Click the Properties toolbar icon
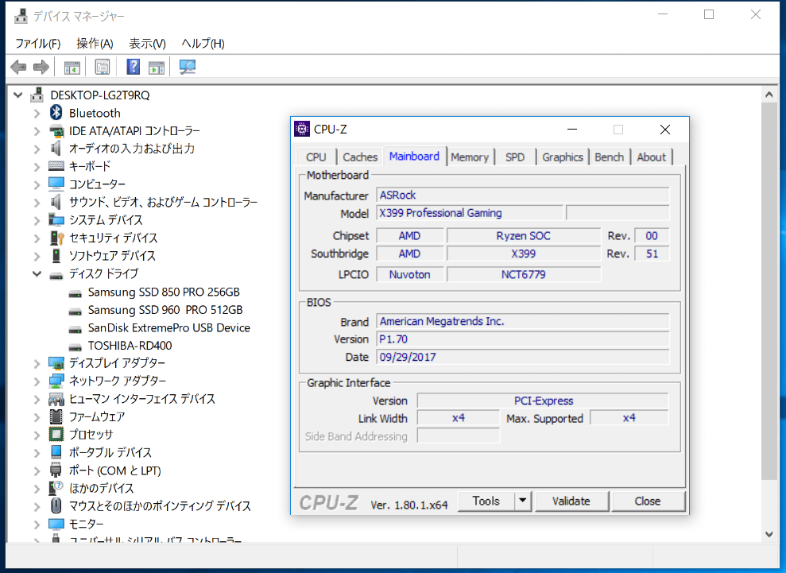The height and width of the screenshot is (573, 786). (x=103, y=68)
